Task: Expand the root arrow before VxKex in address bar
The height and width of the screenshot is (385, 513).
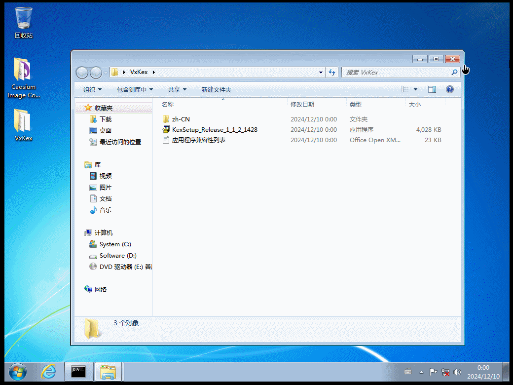Action: pos(124,72)
